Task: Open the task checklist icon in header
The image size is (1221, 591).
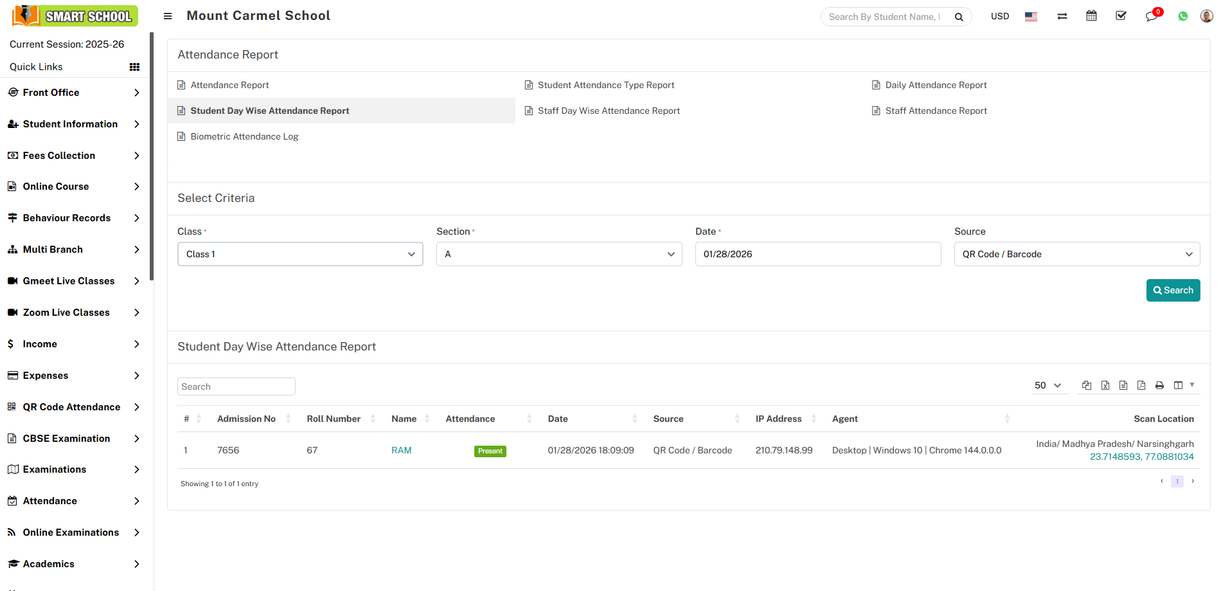Action: coord(1121,16)
